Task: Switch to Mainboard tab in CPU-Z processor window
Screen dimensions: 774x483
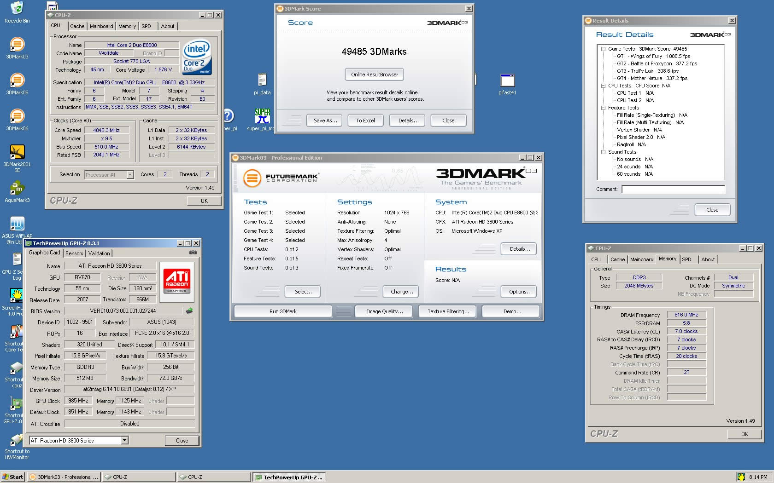Action: (x=101, y=26)
